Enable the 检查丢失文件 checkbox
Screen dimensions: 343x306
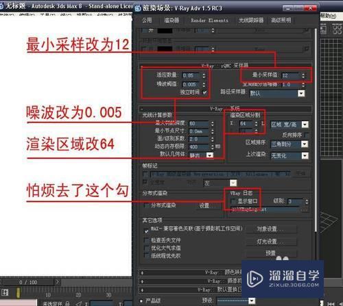pos(146,240)
